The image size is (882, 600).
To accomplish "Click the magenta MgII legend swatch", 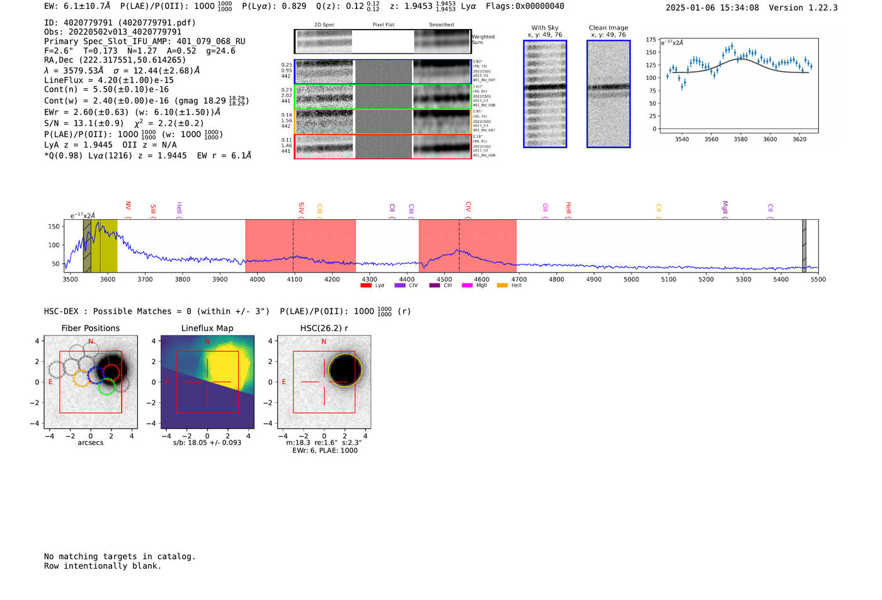I will [x=467, y=286].
